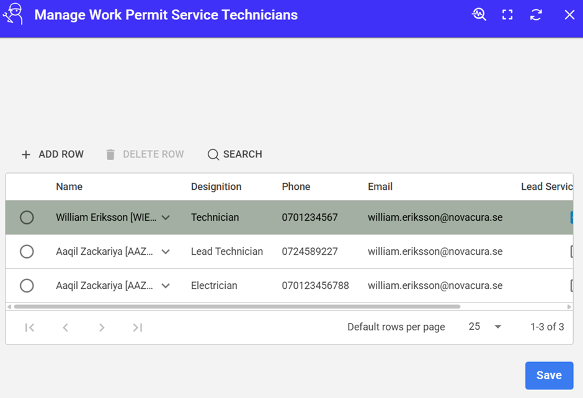Select the William Eriksson row radio button
The image size is (583, 398).
pyautogui.click(x=27, y=218)
